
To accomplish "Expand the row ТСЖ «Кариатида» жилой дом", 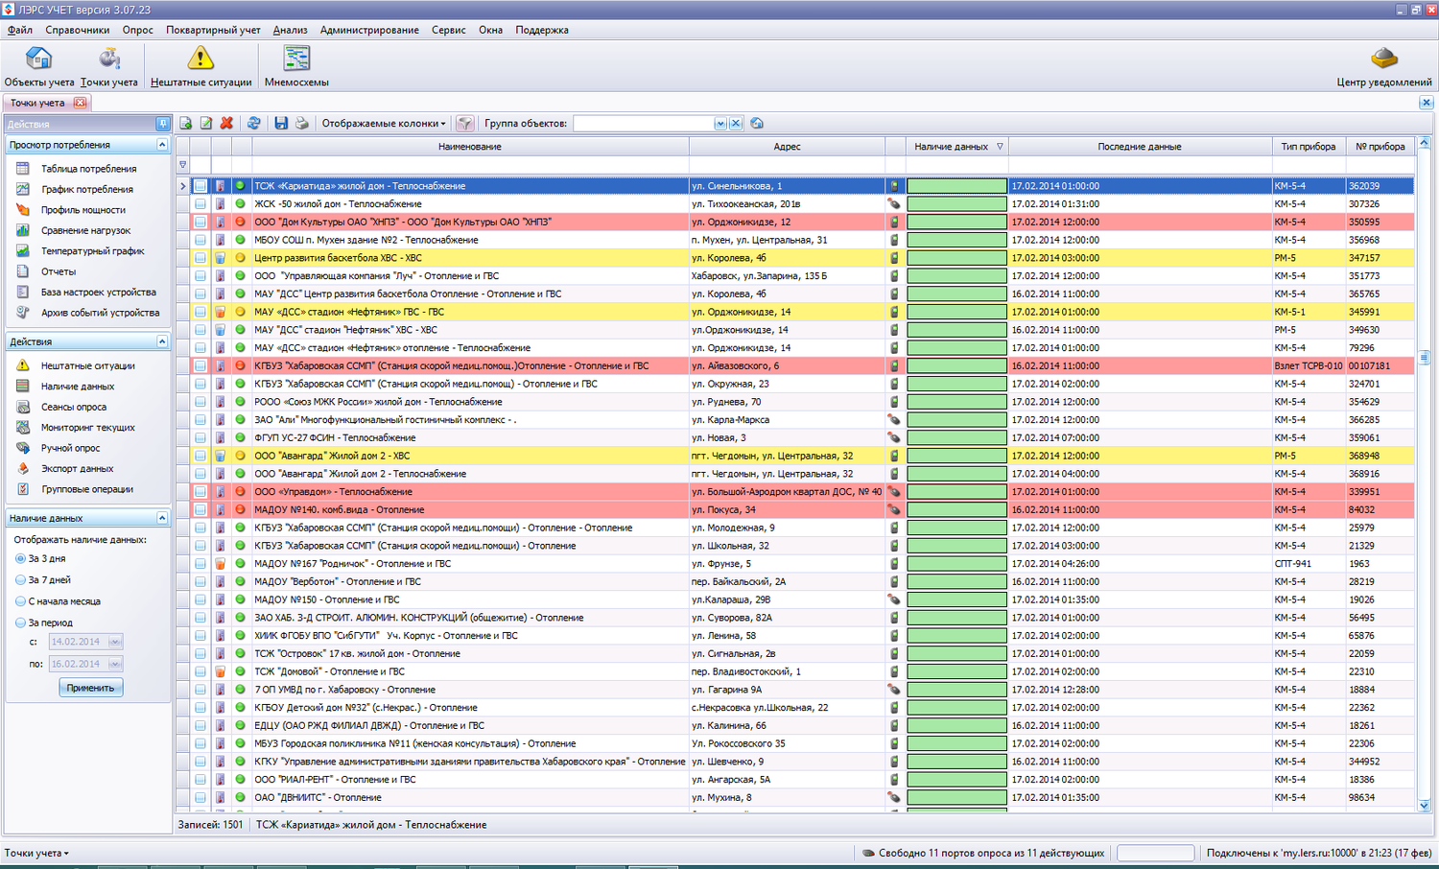I will pos(182,186).
